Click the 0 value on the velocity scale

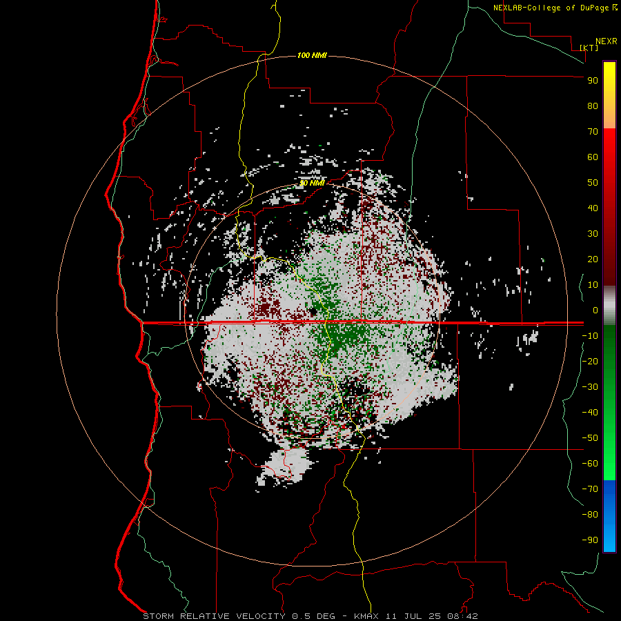(595, 310)
